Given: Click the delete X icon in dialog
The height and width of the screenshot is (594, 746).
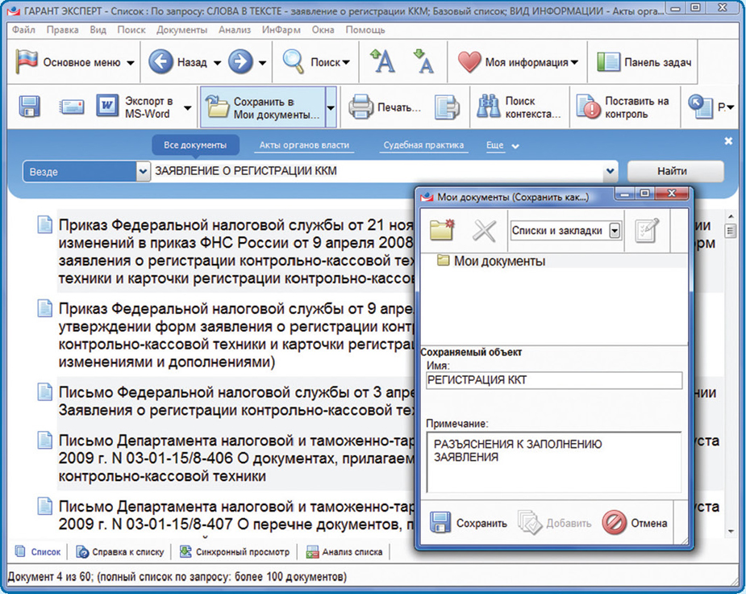Looking at the screenshot, I should [x=484, y=231].
